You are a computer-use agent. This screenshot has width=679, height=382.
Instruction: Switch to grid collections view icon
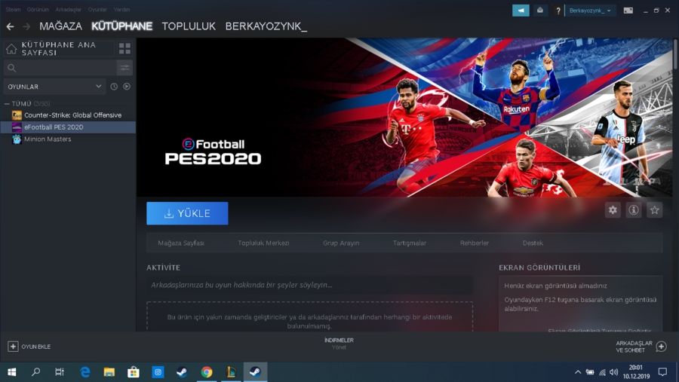[x=124, y=48]
